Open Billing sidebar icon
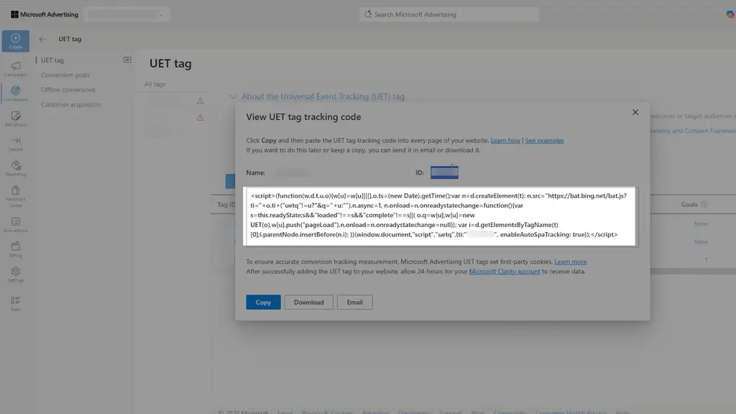 point(16,249)
